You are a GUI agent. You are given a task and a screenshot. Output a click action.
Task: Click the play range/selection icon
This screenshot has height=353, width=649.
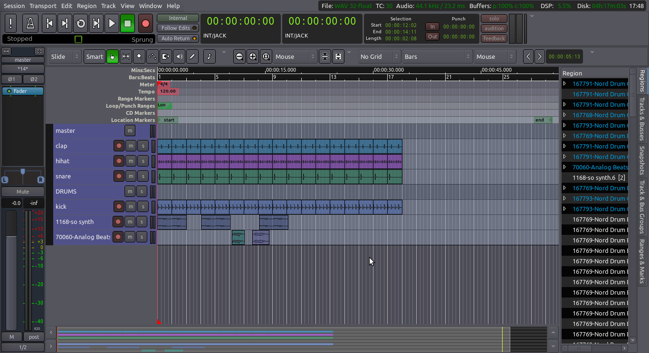pos(96,23)
